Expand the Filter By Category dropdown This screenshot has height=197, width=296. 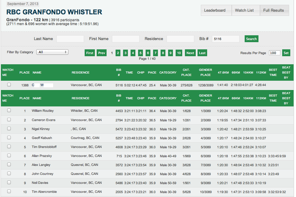[x=52, y=52]
